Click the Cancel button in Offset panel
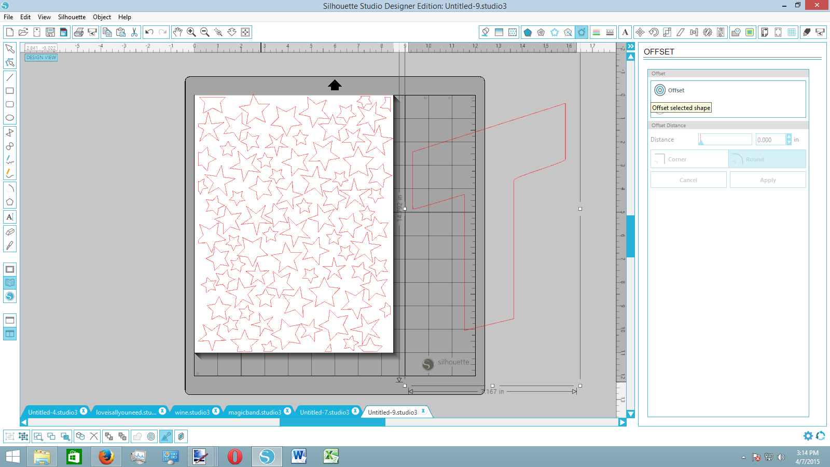 pos(688,180)
